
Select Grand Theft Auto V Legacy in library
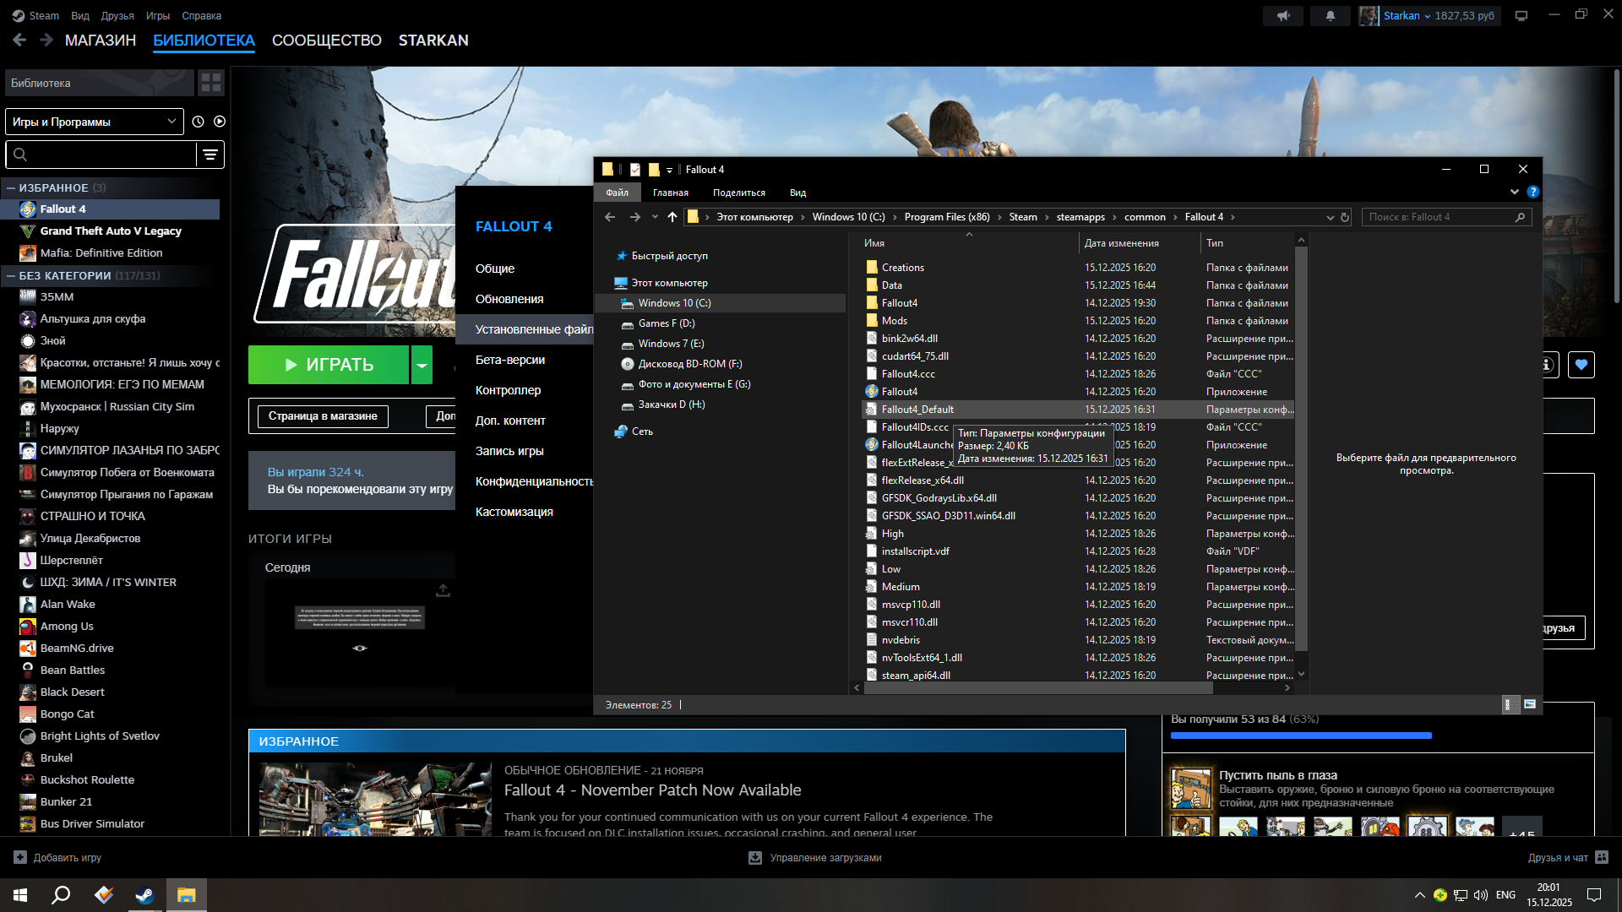(x=111, y=231)
